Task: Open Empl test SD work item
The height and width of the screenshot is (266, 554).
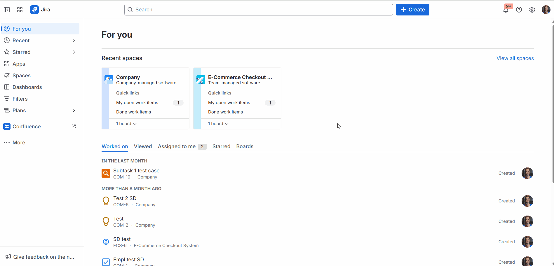Action: 128,260
